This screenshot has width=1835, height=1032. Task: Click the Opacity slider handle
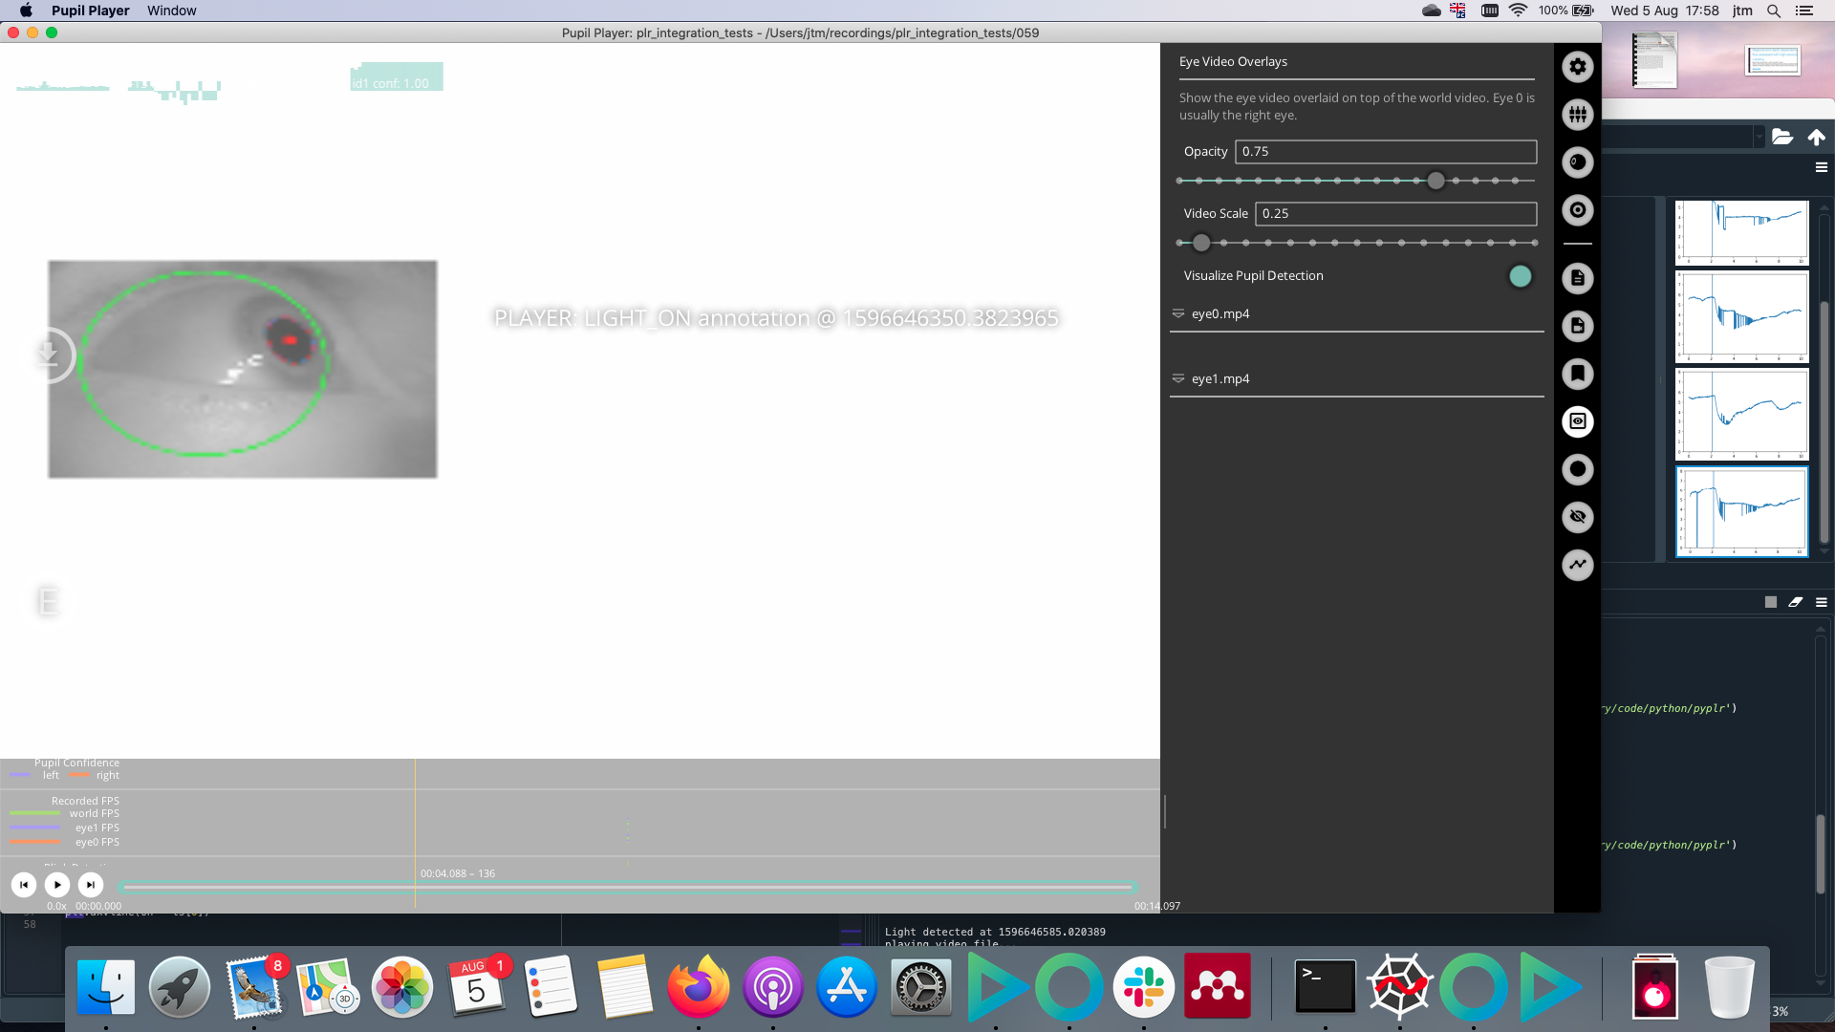click(x=1436, y=181)
